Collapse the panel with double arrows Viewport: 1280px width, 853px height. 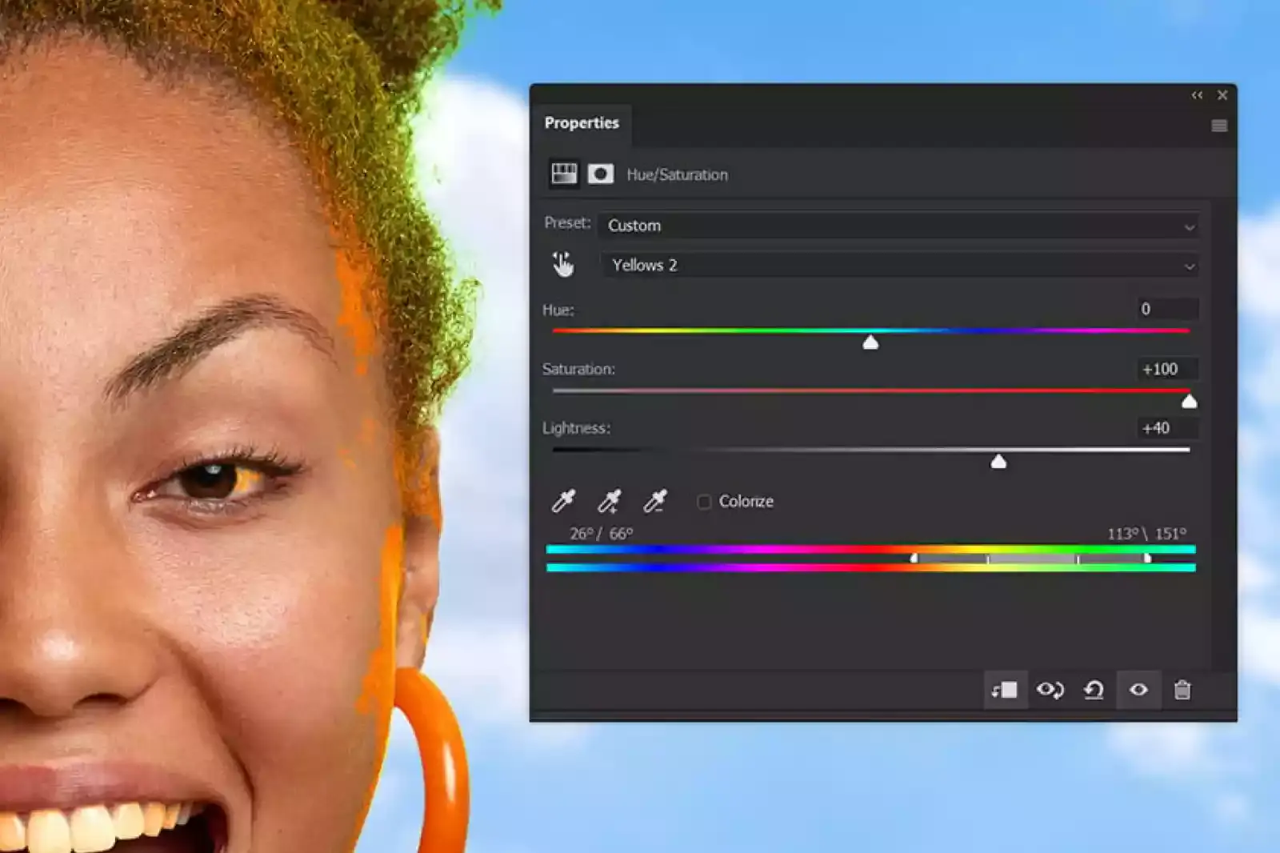[x=1197, y=95]
